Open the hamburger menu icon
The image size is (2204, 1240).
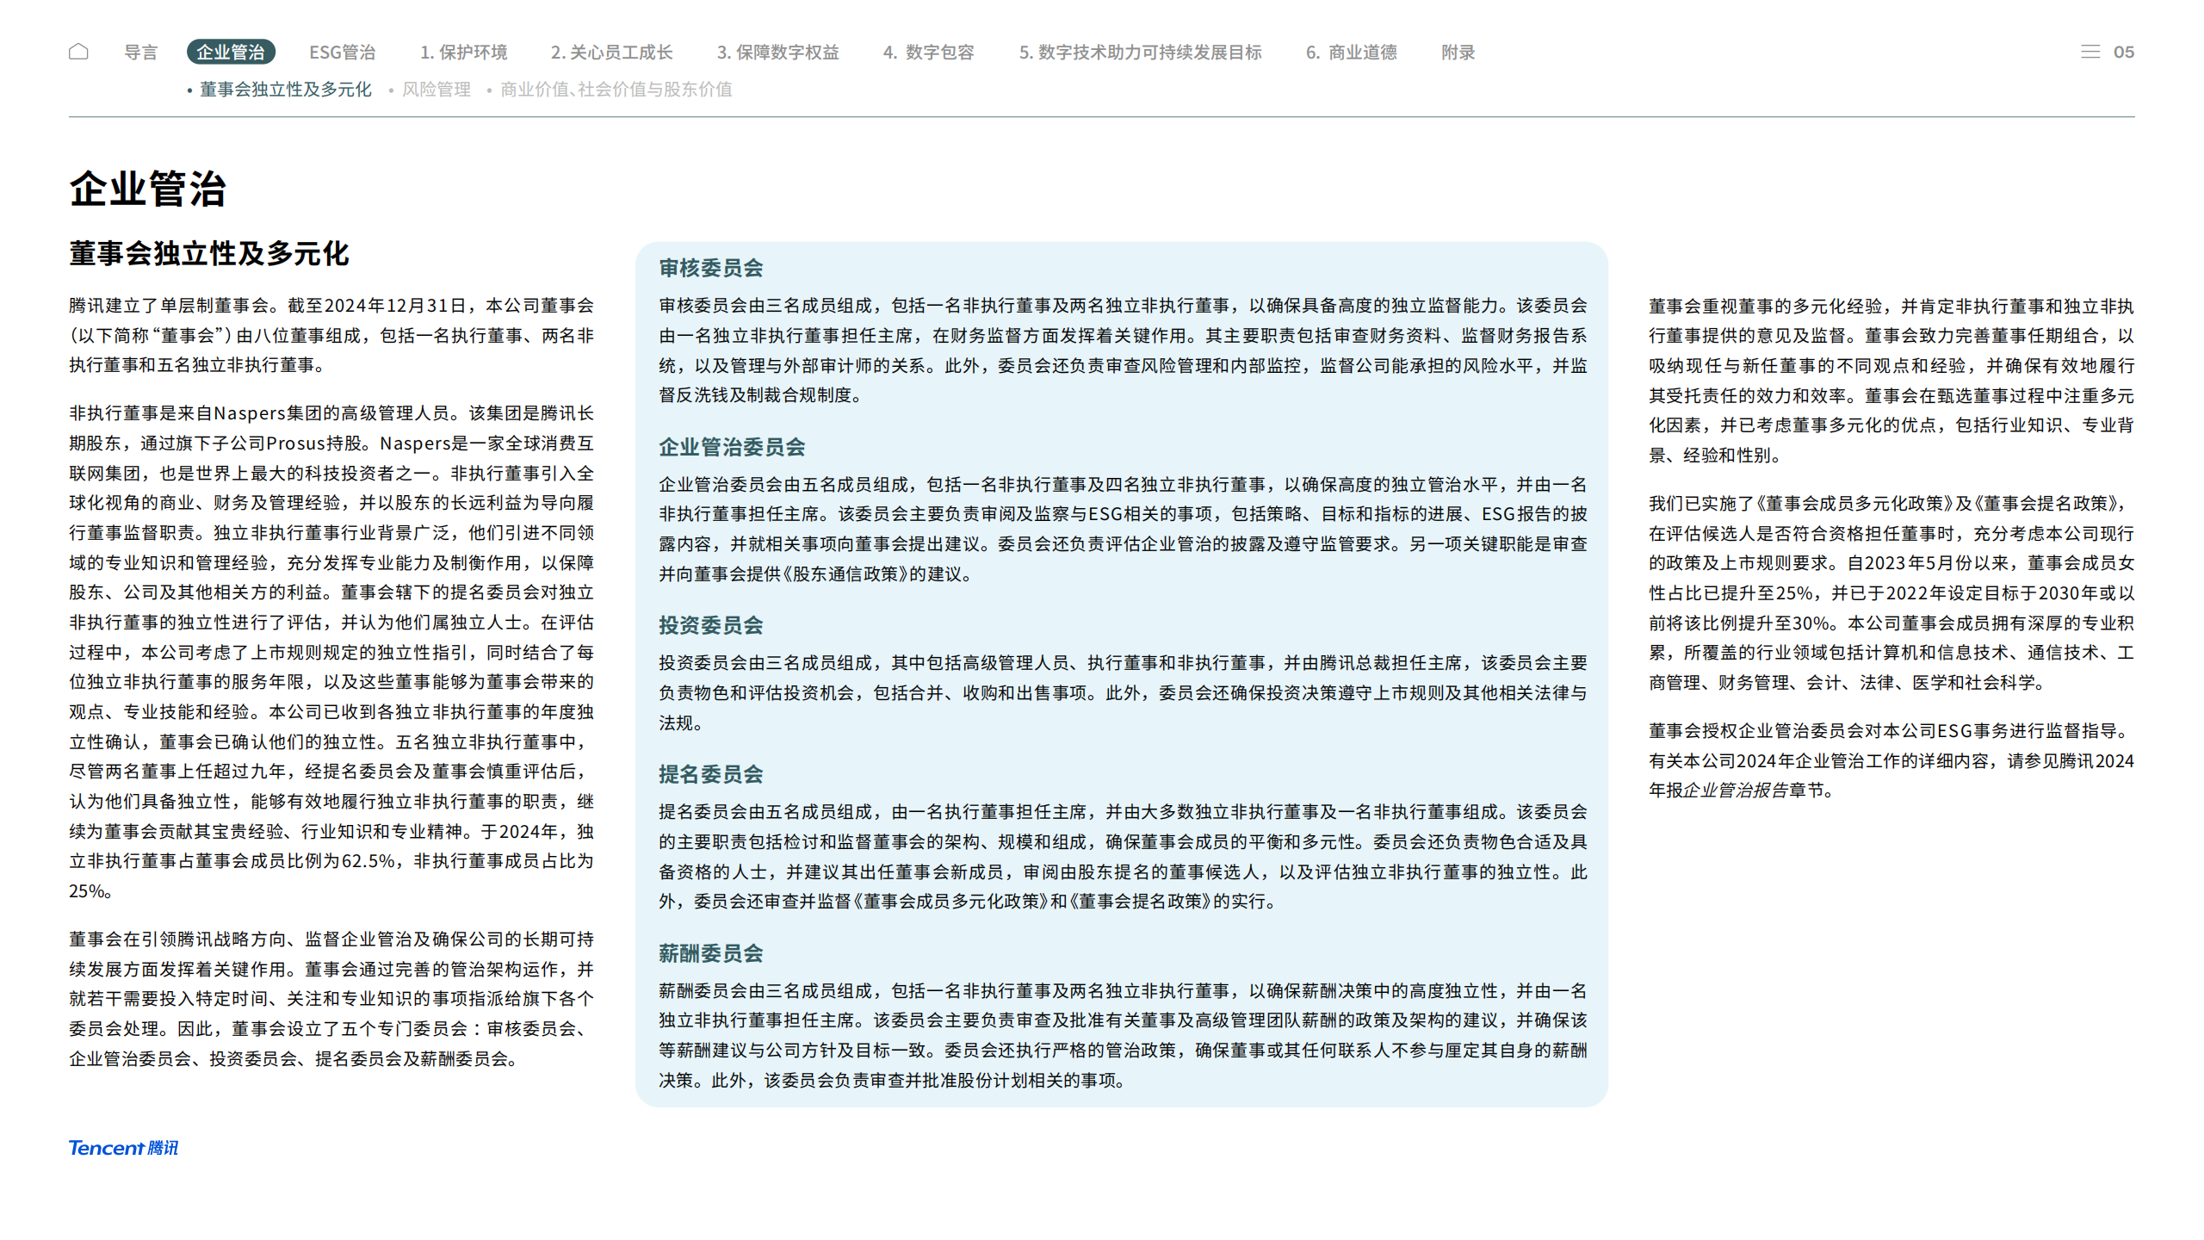(x=2089, y=52)
